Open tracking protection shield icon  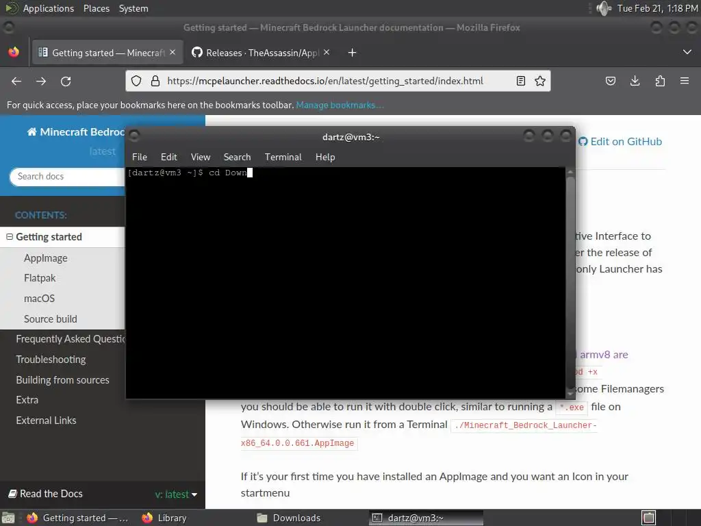[x=136, y=81]
